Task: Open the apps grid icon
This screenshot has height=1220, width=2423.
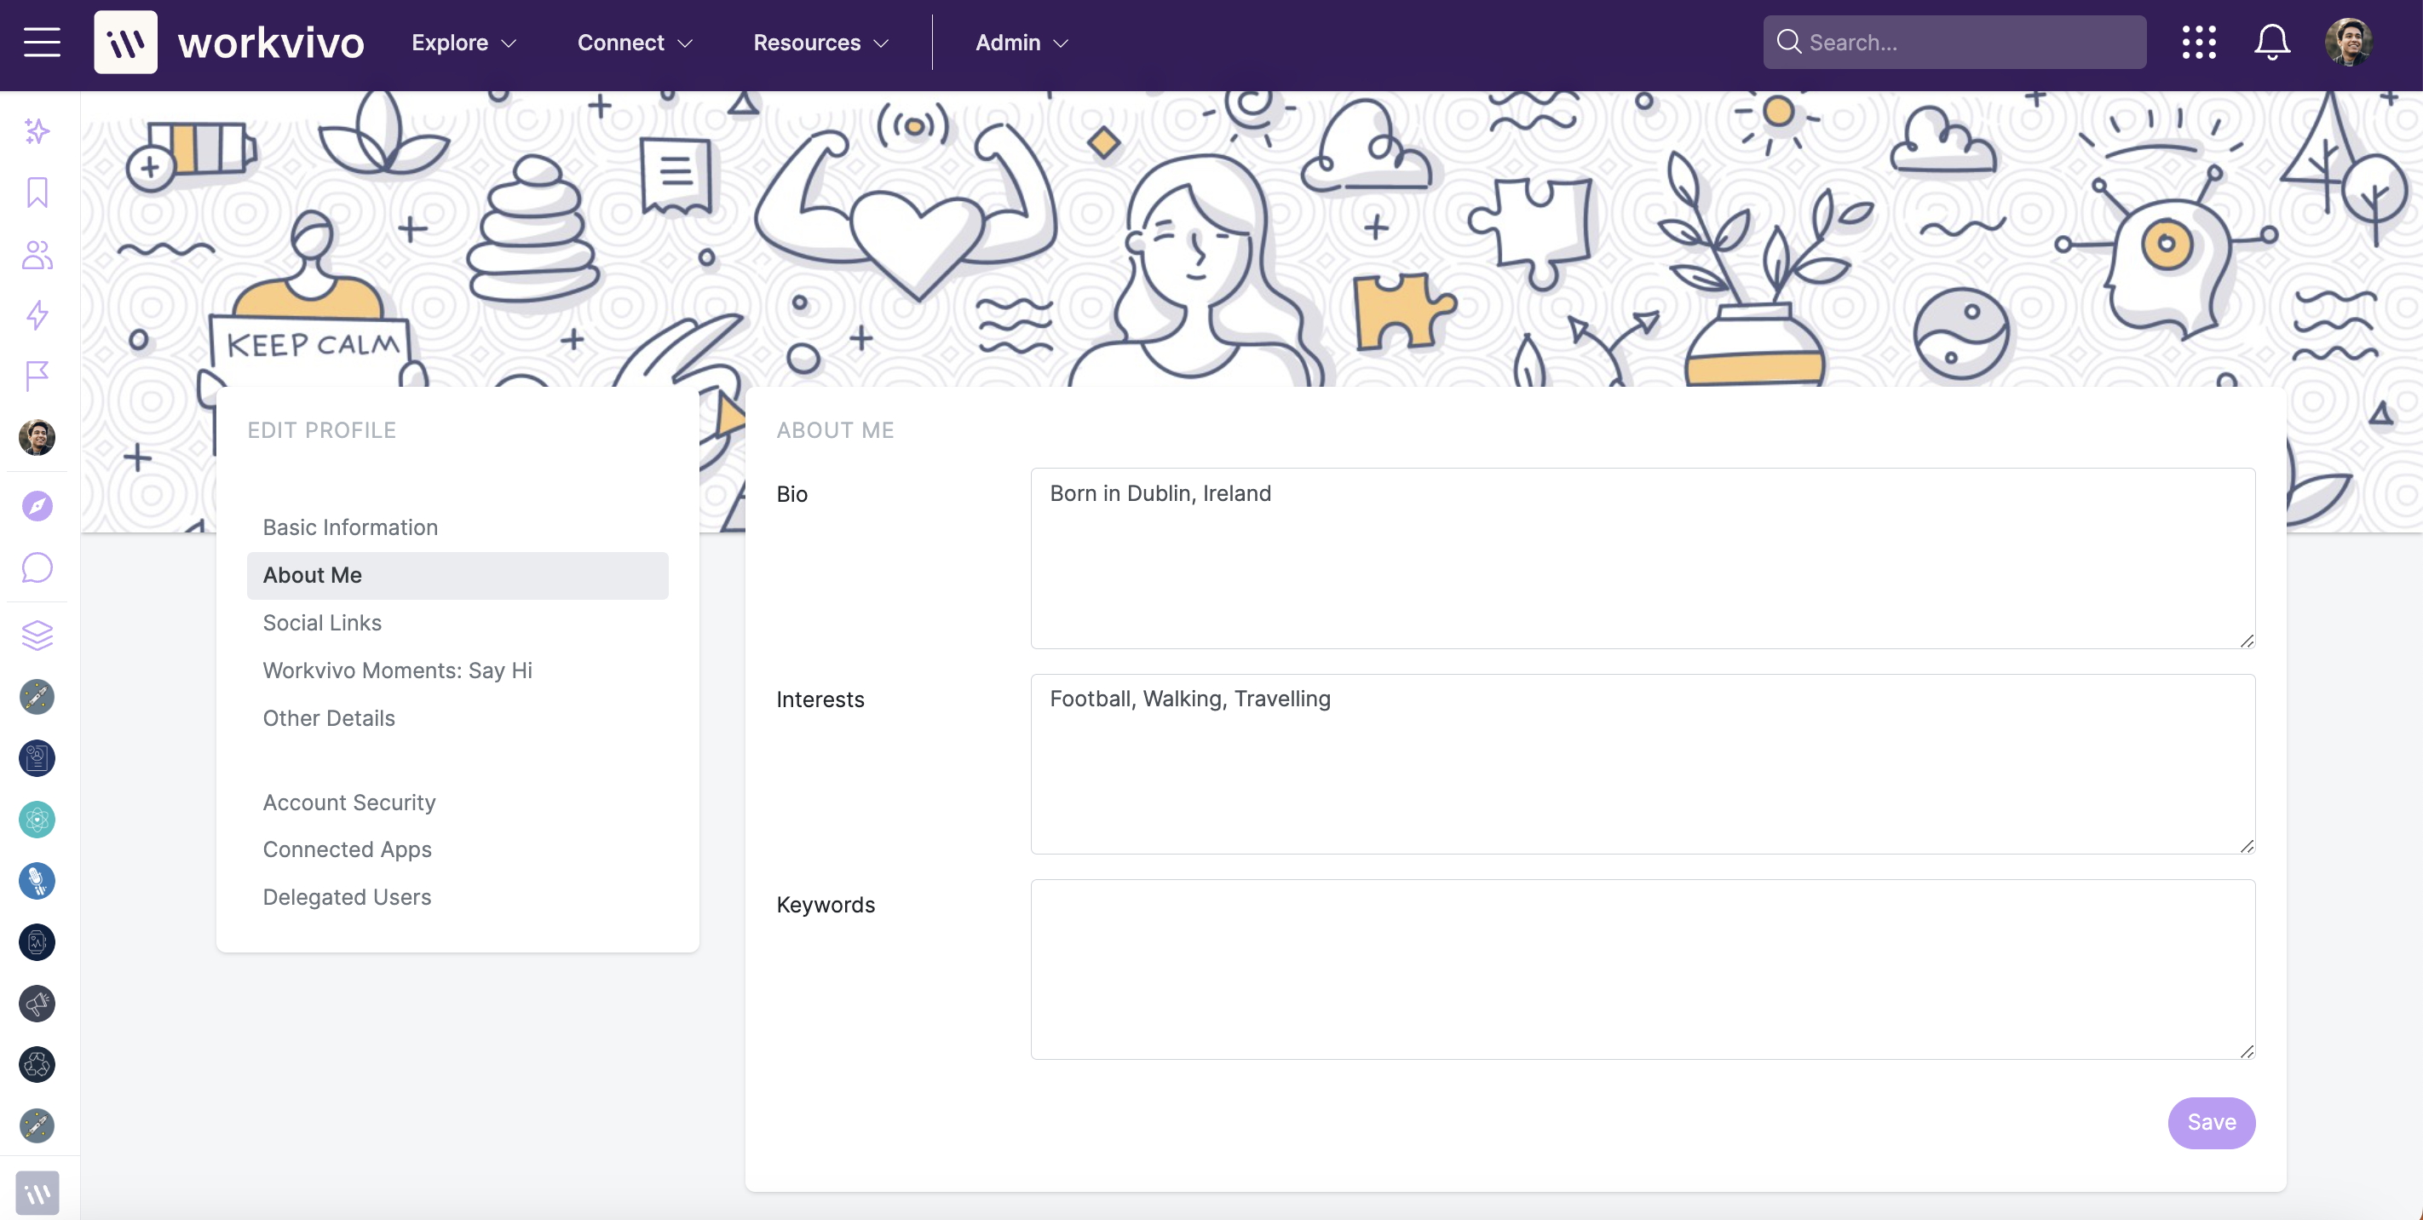Action: click(x=2198, y=43)
